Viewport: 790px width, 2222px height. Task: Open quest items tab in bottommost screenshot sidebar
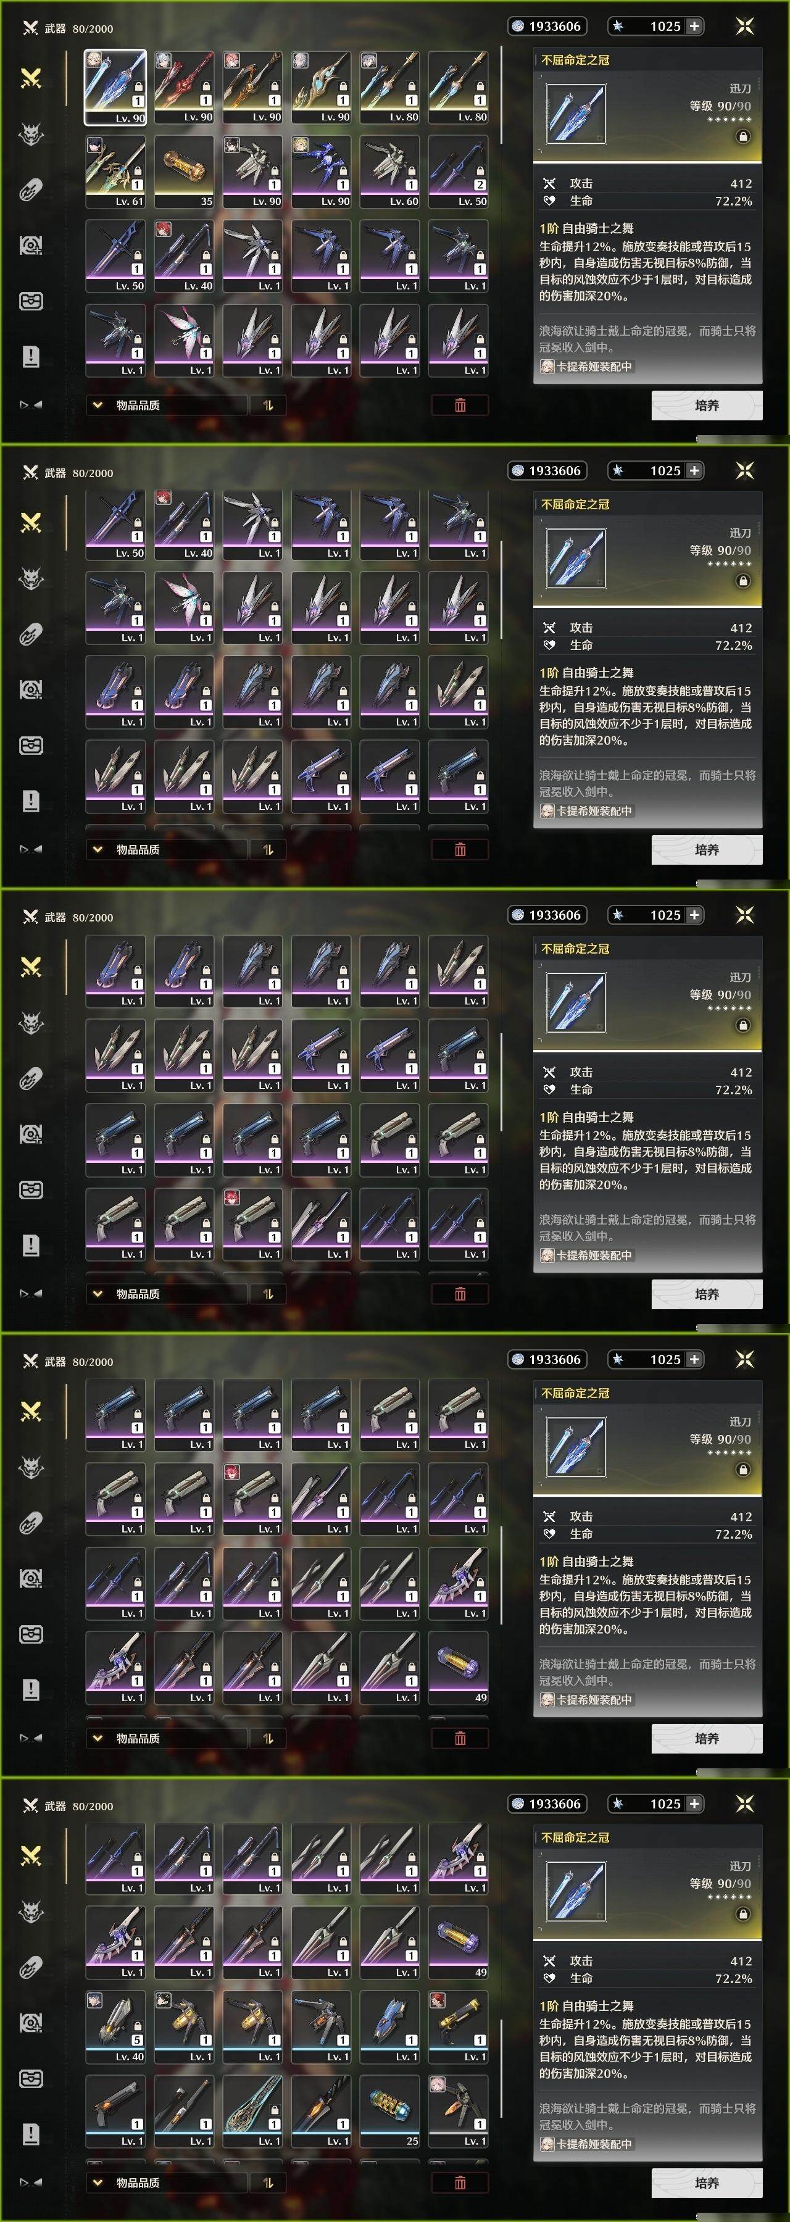pos(31,2134)
